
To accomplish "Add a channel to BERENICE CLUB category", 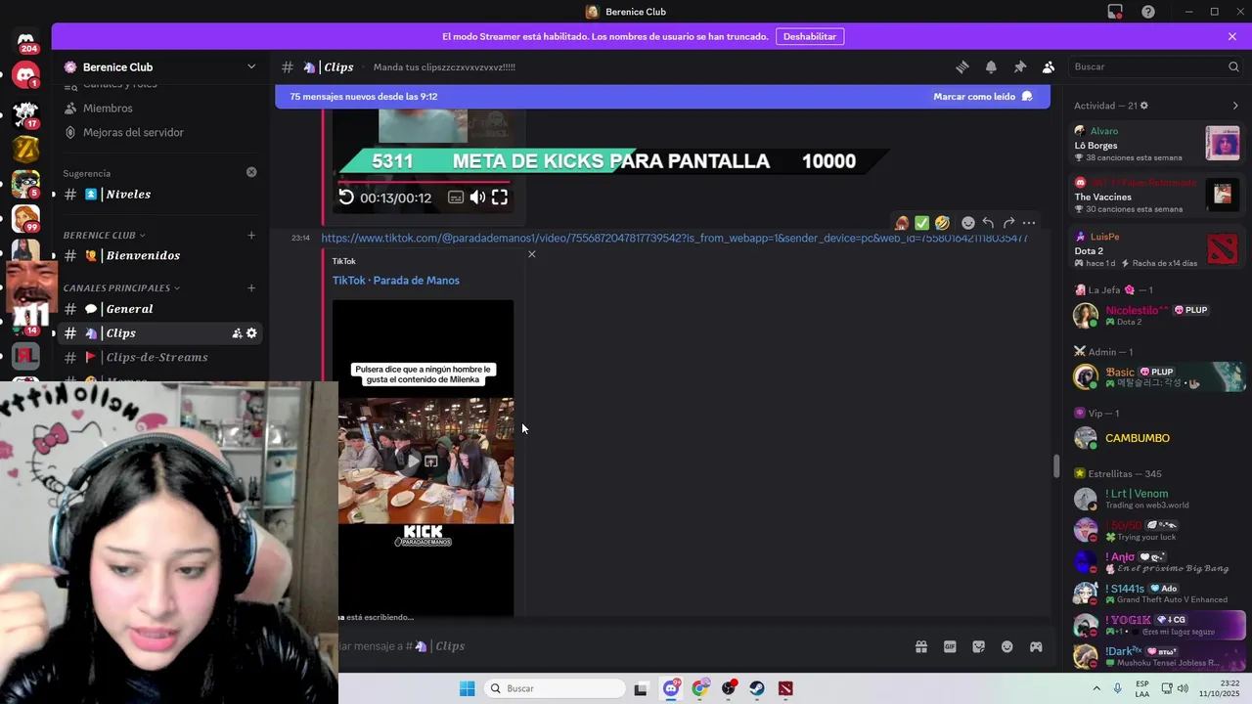I will tap(251, 236).
